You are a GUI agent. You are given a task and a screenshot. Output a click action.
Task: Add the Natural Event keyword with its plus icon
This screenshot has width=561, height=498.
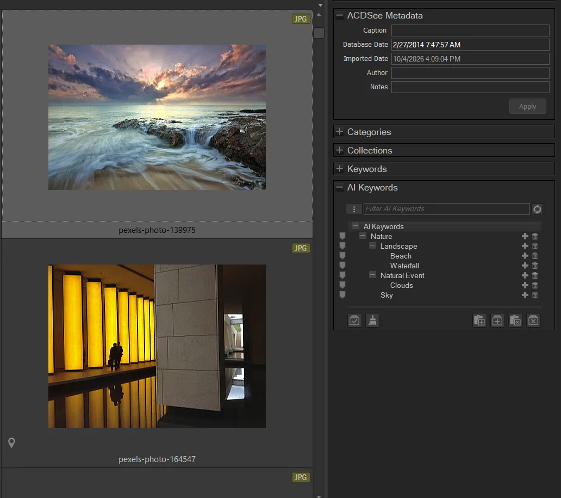pyautogui.click(x=525, y=275)
